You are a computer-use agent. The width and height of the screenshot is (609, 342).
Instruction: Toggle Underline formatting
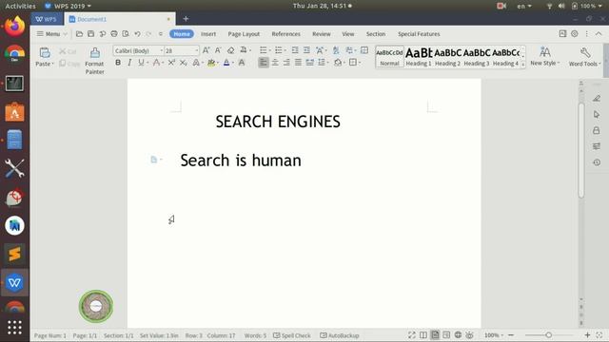(141, 63)
